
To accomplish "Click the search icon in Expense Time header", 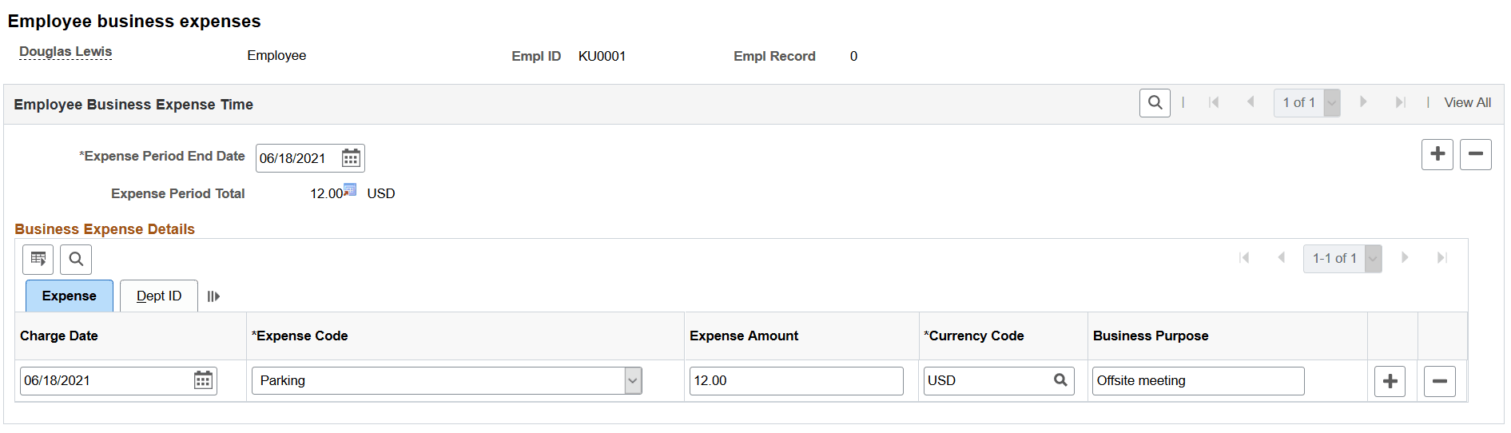I will tap(1155, 102).
